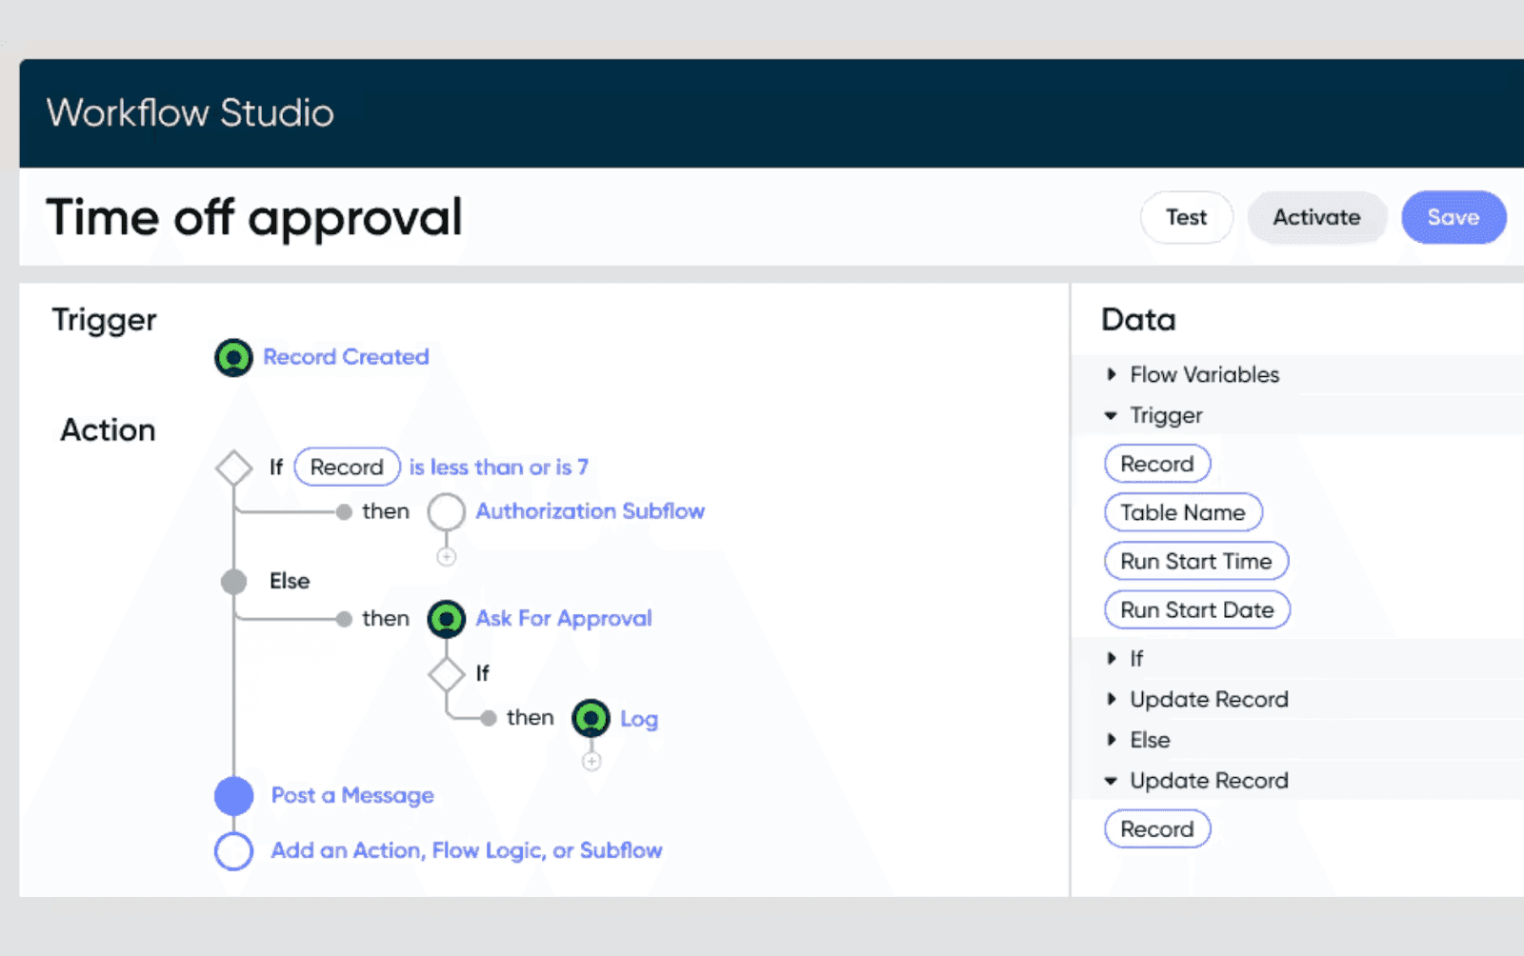Select the Run Start Time data pill
Viewport: 1524px width, 956px height.
[1195, 561]
